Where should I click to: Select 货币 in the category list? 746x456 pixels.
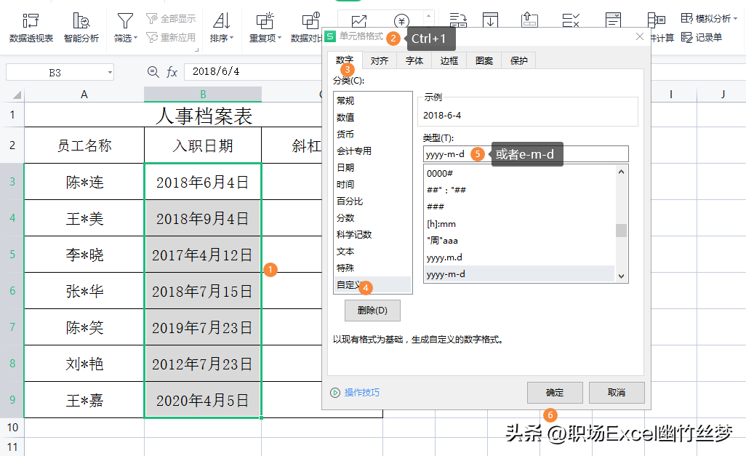coord(372,134)
